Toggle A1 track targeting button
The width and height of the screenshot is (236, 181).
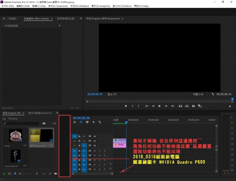click(x=84, y=151)
